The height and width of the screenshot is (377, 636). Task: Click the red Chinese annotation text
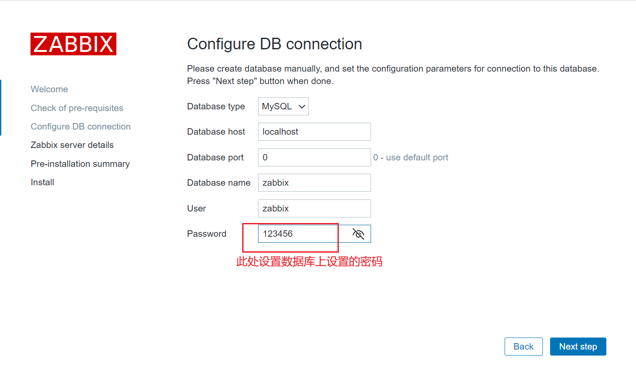click(309, 261)
